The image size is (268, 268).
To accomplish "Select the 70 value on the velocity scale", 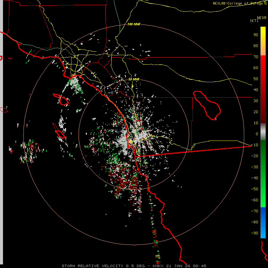I will (x=256, y=57).
